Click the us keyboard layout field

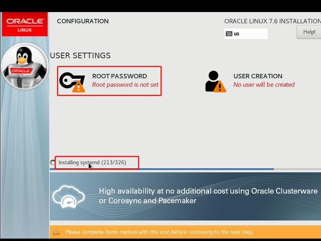point(246,34)
